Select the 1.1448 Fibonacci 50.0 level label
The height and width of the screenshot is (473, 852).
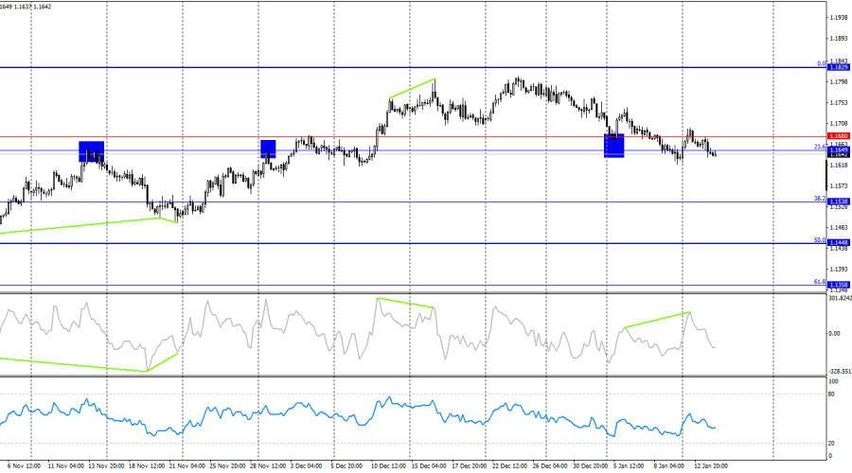[838, 243]
